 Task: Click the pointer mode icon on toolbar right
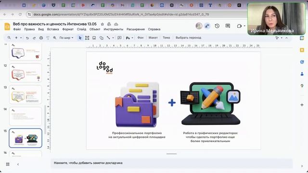pyautogui.click(x=277, y=37)
